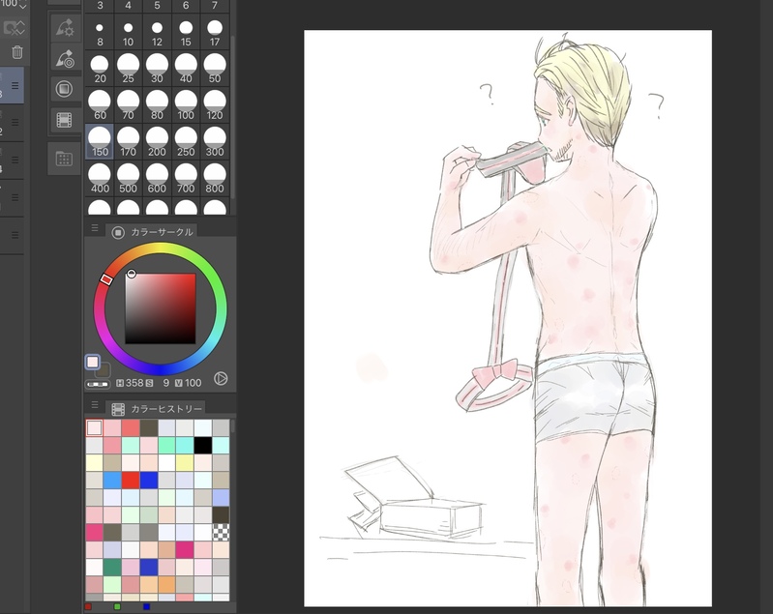Switch to the transparent color bar

point(98,385)
